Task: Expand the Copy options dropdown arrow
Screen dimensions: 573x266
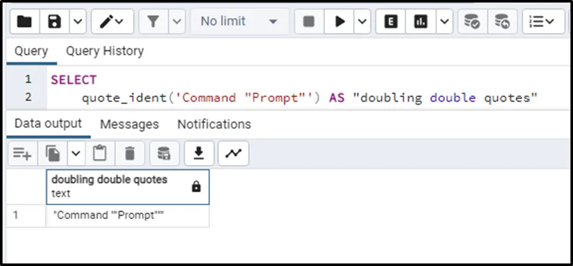Action: tap(76, 153)
